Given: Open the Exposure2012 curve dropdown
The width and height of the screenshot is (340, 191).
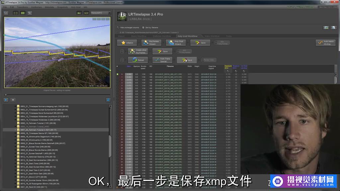Looking at the screenshot, I should click(x=101, y=13).
